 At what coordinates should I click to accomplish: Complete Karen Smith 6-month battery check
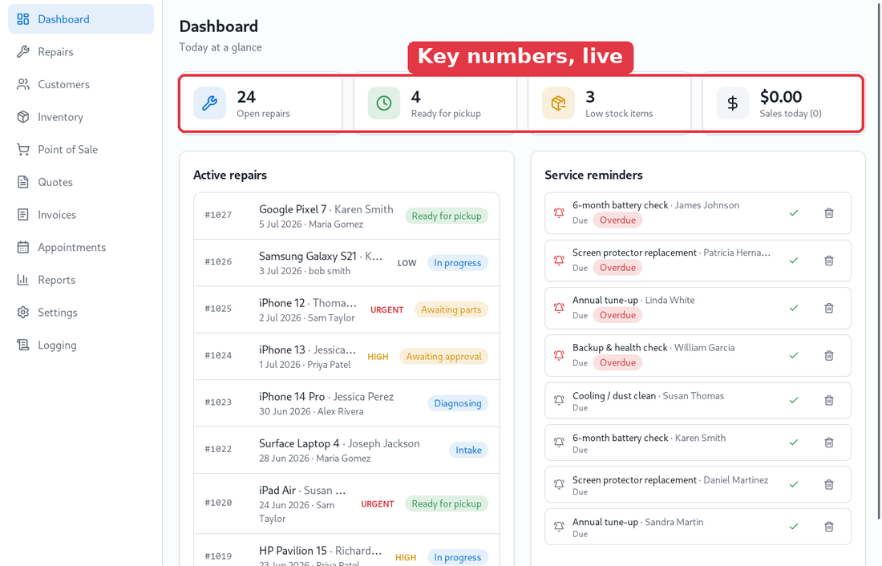794,443
